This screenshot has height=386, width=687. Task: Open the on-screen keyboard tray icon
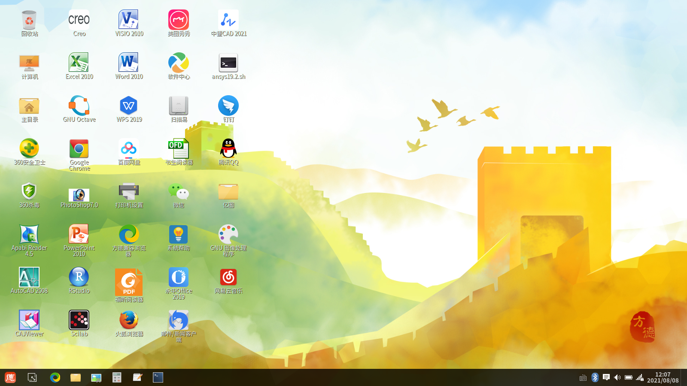(583, 378)
